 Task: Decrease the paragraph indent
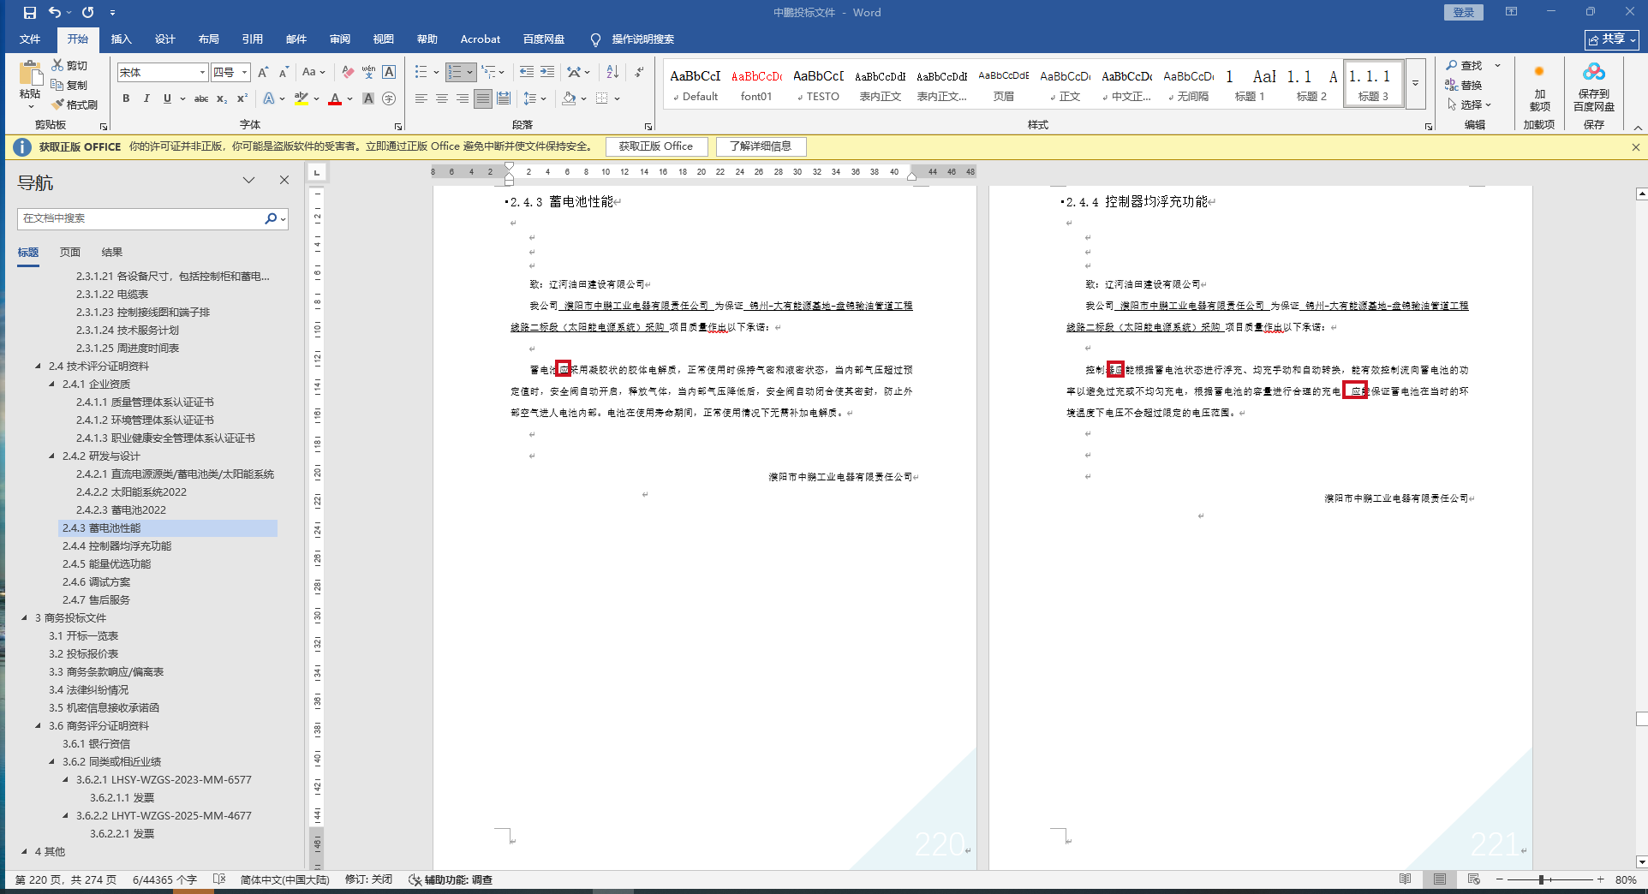pos(526,72)
